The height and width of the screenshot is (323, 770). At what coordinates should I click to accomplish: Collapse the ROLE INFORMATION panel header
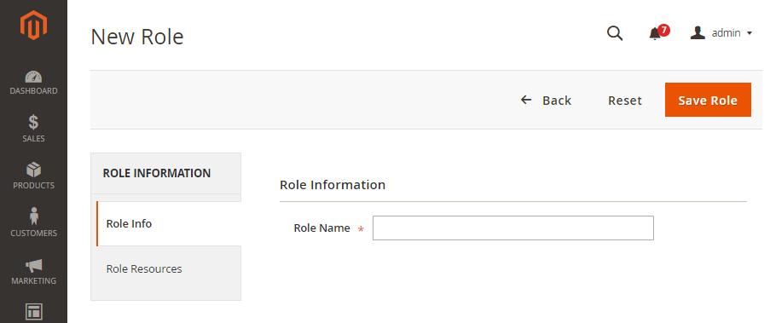[166, 173]
